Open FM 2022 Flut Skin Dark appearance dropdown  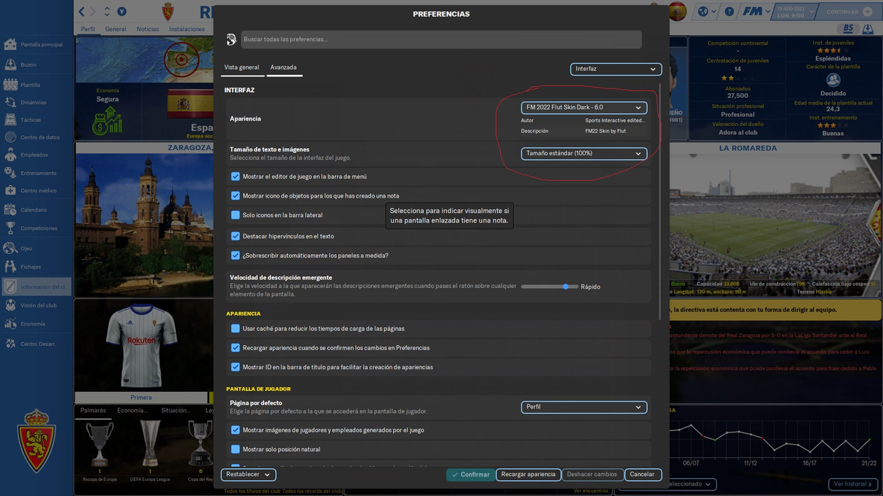[x=584, y=107]
